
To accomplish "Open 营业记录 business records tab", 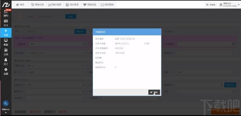I will coord(38,5).
